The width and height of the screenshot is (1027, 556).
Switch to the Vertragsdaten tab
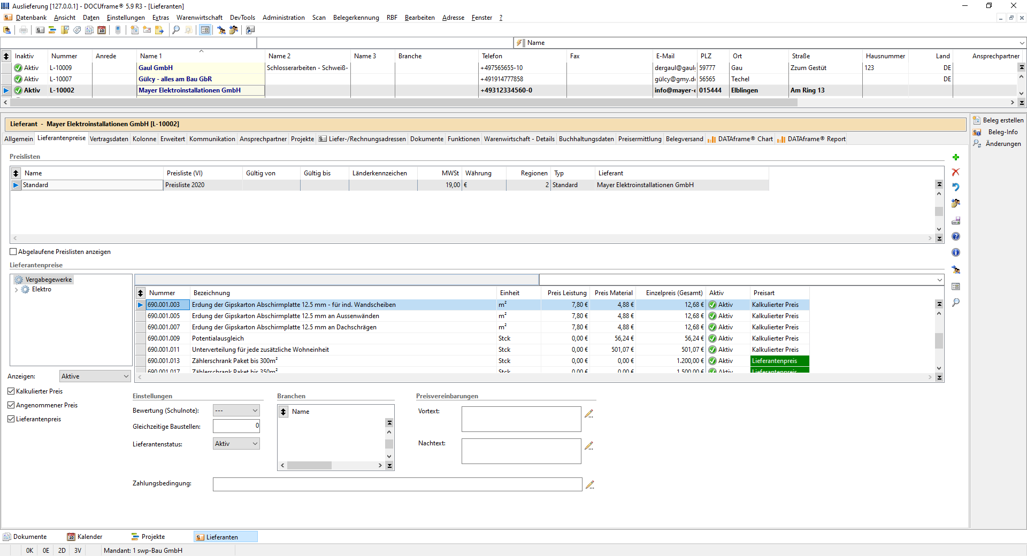click(109, 139)
